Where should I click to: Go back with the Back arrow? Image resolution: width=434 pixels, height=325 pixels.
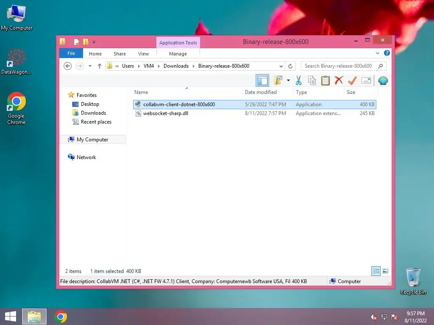(x=67, y=66)
